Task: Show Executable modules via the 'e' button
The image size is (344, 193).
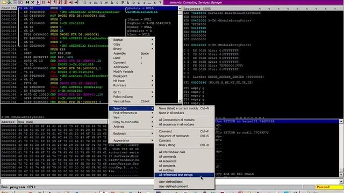Action: tap(90, 2)
